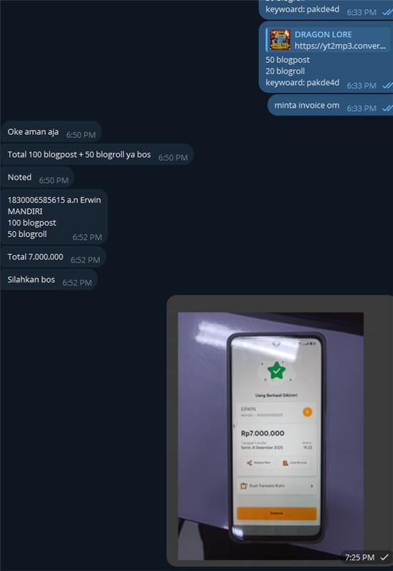This screenshot has height=571, width=393.
Task: Click the 'Silahkan bos' message bubble
Action: [x=49, y=280]
